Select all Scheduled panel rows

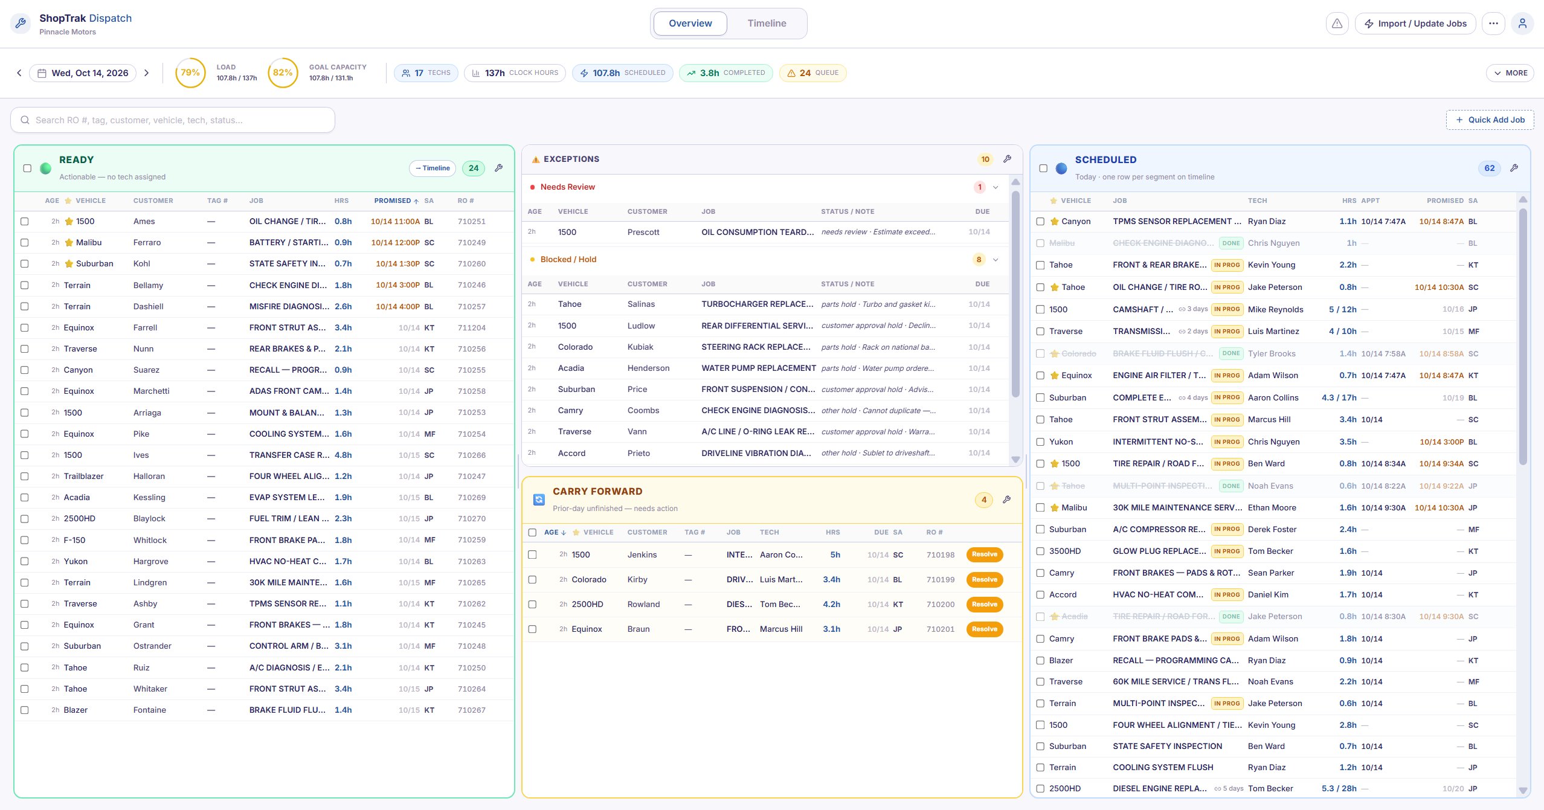pos(1043,168)
